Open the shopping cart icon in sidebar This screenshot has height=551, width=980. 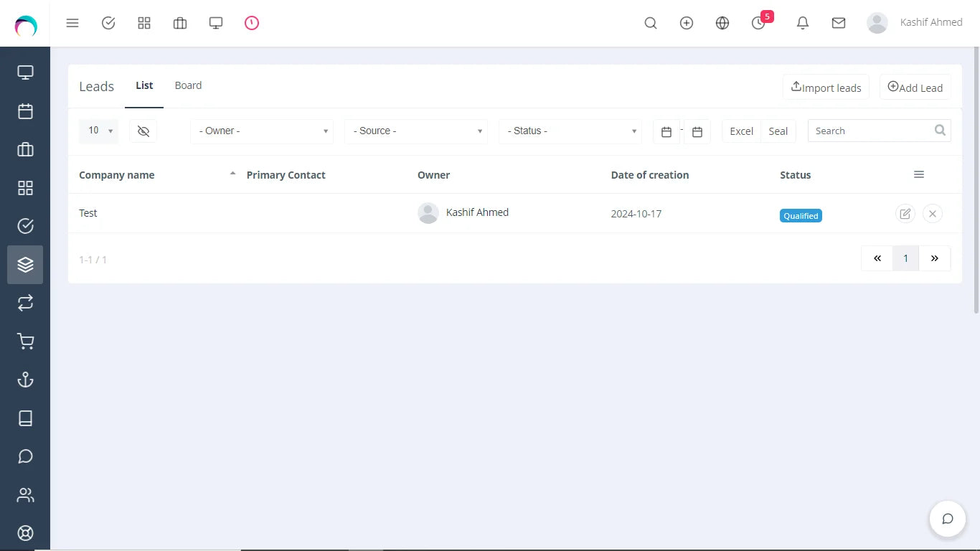click(25, 342)
